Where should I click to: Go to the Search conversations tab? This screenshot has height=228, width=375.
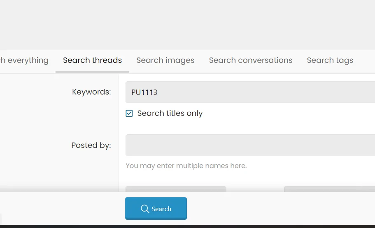(251, 60)
